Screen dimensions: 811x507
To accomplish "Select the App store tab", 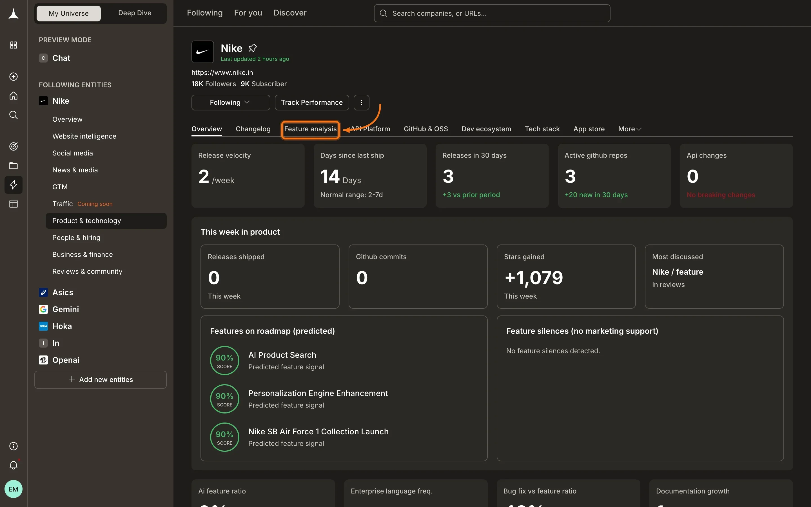I will pyautogui.click(x=589, y=129).
